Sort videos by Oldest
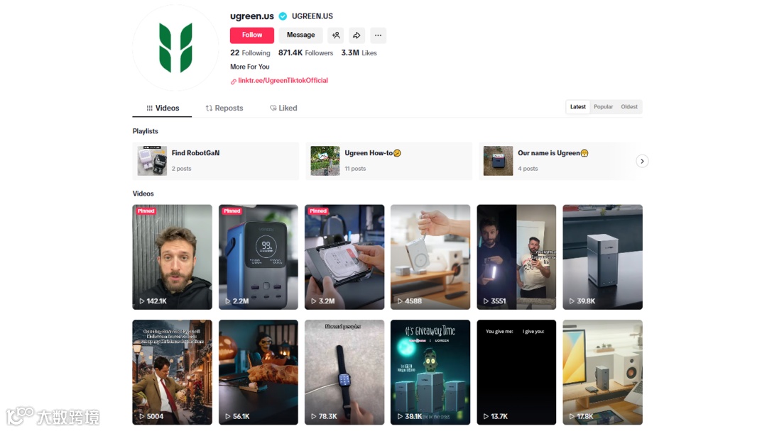The image size is (767, 431). click(629, 107)
